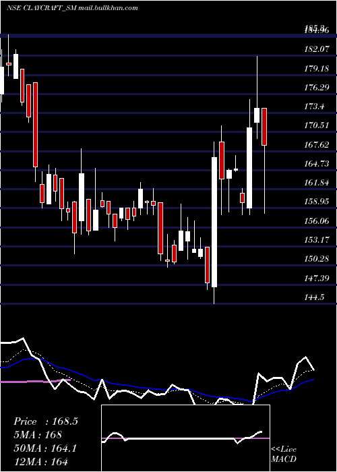Image resolution: width=337 pixels, height=472 pixels.
Task: Click the 164.73 price axis label
Action: click(317, 164)
